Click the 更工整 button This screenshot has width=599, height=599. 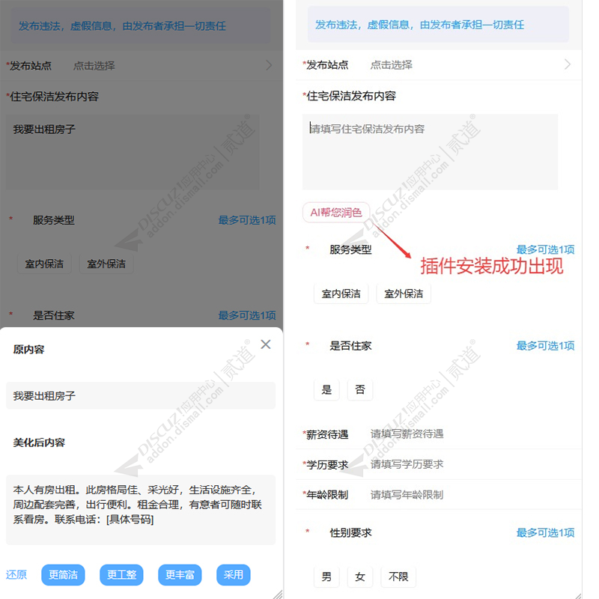point(121,574)
